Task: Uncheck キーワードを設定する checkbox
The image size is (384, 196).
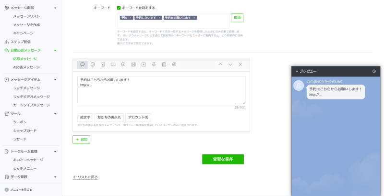Action: pyautogui.click(x=119, y=8)
